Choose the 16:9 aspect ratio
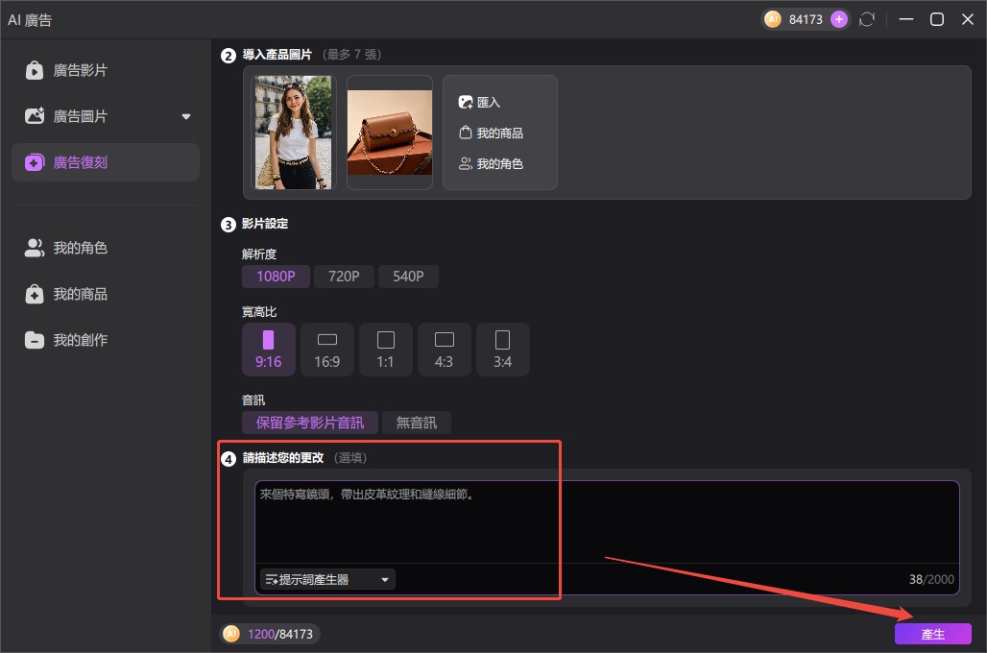The height and width of the screenshot is (653, 987). [326, 350]
